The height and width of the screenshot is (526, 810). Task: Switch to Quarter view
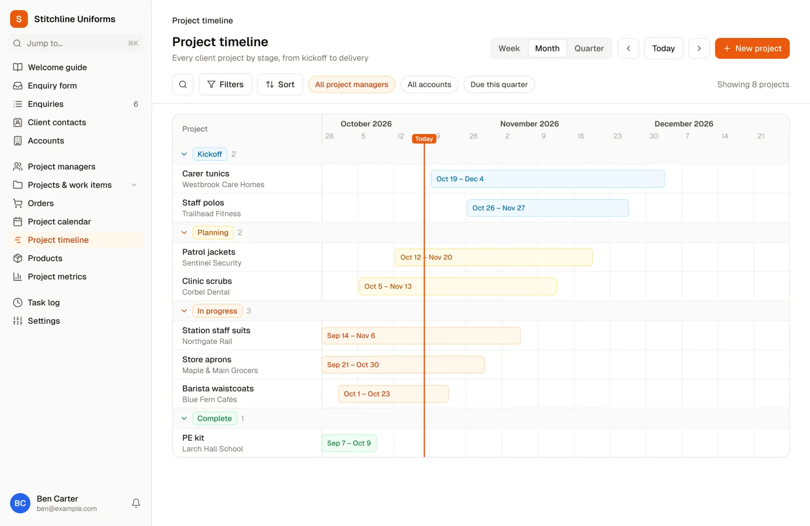coord(589,49)
